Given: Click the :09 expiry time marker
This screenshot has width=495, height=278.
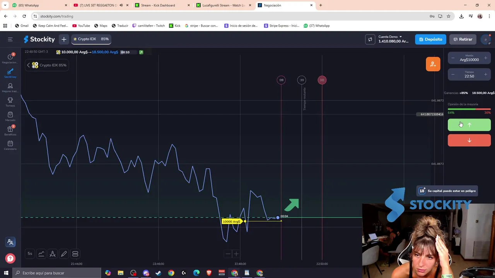Looking at the screenshot, I should (281, 80).
